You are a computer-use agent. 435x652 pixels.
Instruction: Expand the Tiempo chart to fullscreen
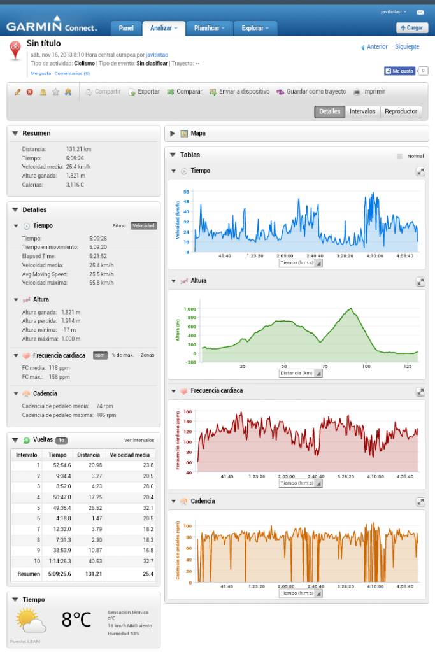pos(420,171)
